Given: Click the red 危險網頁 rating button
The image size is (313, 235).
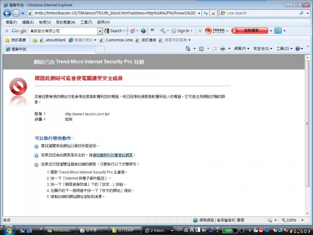Looking at the screenshot, I should tap(249, 30).
